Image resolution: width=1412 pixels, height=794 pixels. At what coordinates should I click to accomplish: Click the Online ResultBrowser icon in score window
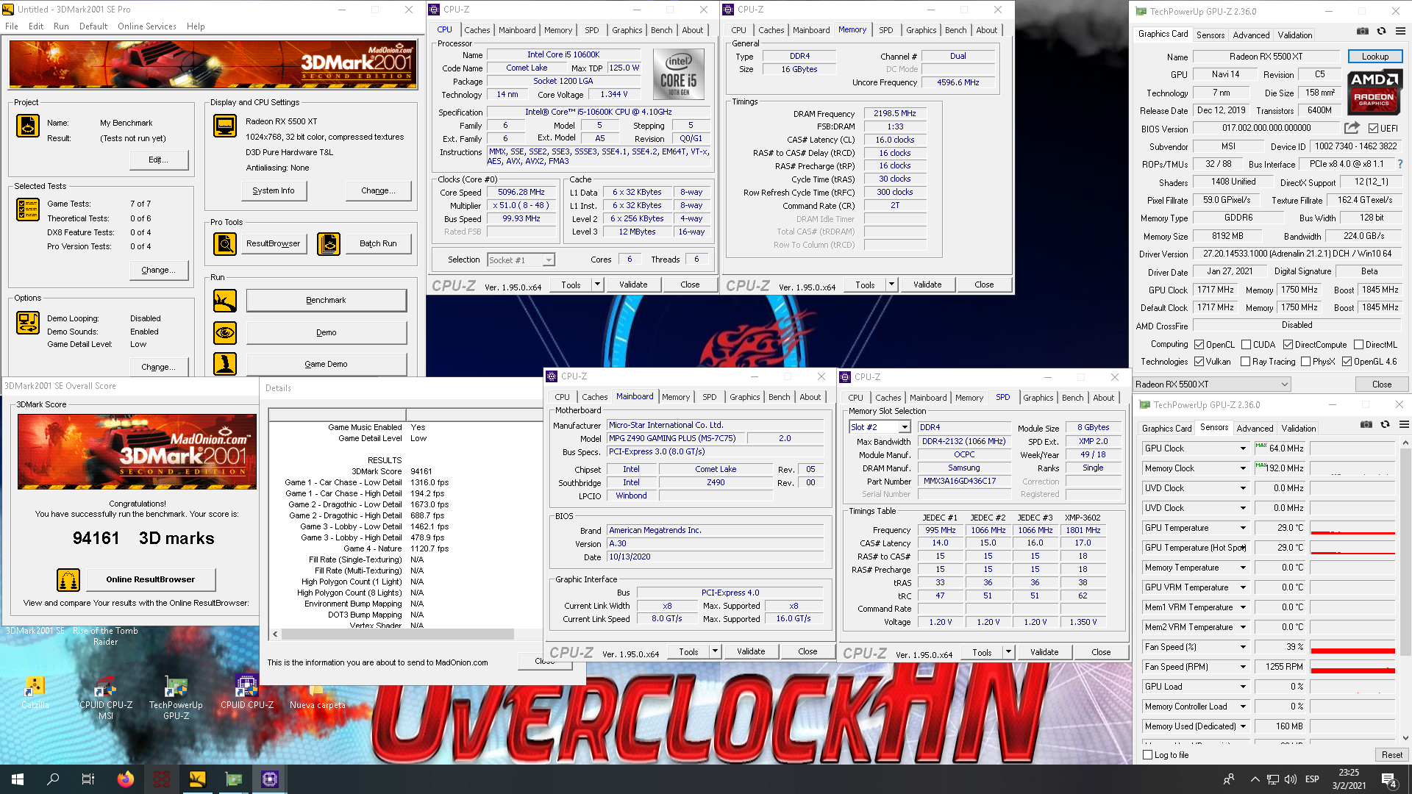pyautogui.click(x=68, y=580)
